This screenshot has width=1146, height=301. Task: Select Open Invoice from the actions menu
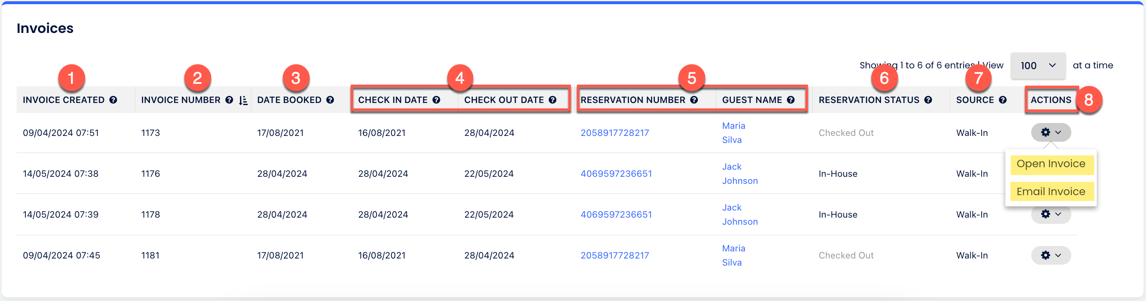pyautogui.click(x=1051, y=164)
